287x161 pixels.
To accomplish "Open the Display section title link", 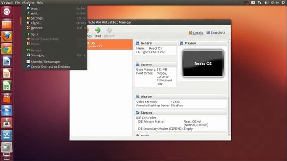I will 146,97.
